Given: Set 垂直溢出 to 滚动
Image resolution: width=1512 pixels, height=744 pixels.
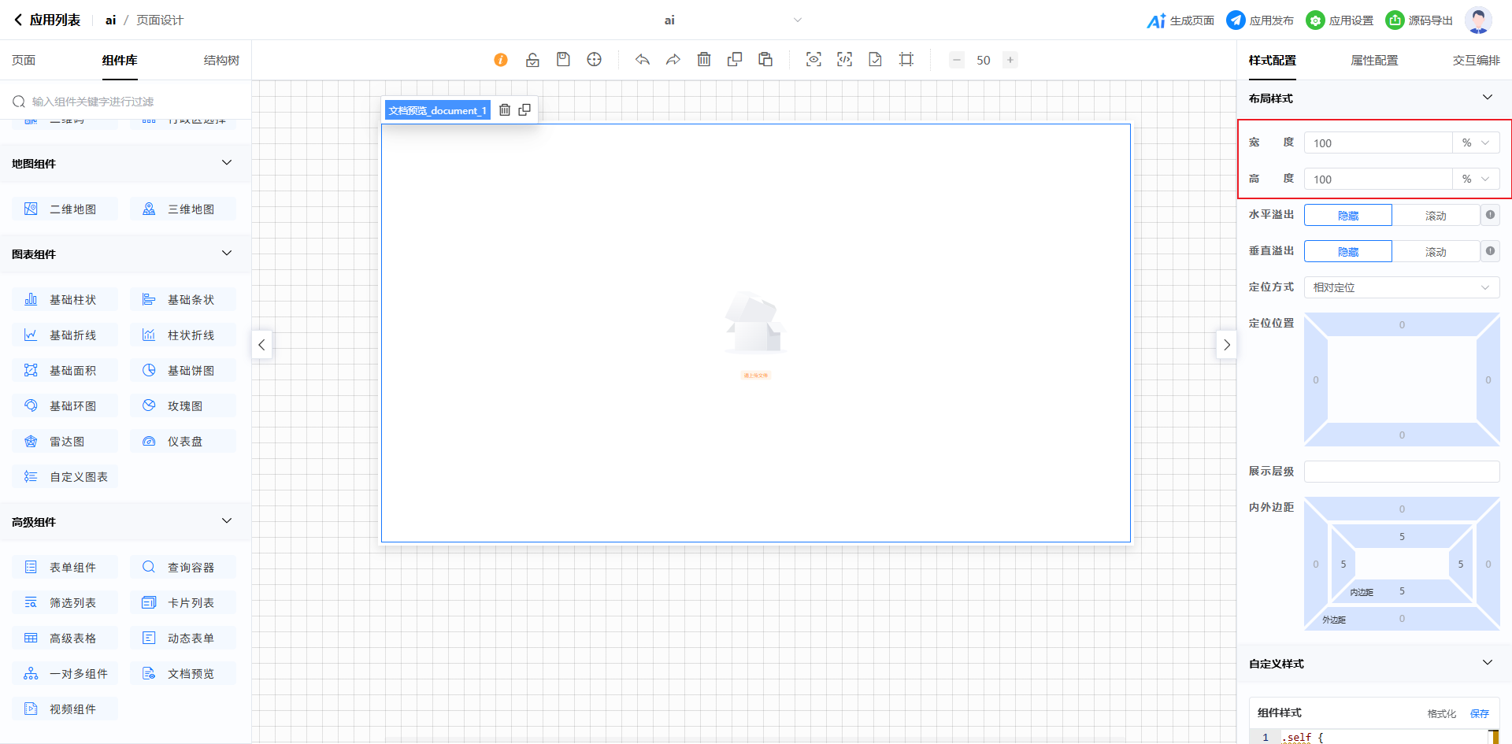Looking at the screenshot, I should tap(1435, 252).
